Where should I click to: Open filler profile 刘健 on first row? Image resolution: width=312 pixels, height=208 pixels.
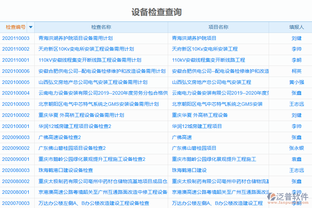(297, 38)
